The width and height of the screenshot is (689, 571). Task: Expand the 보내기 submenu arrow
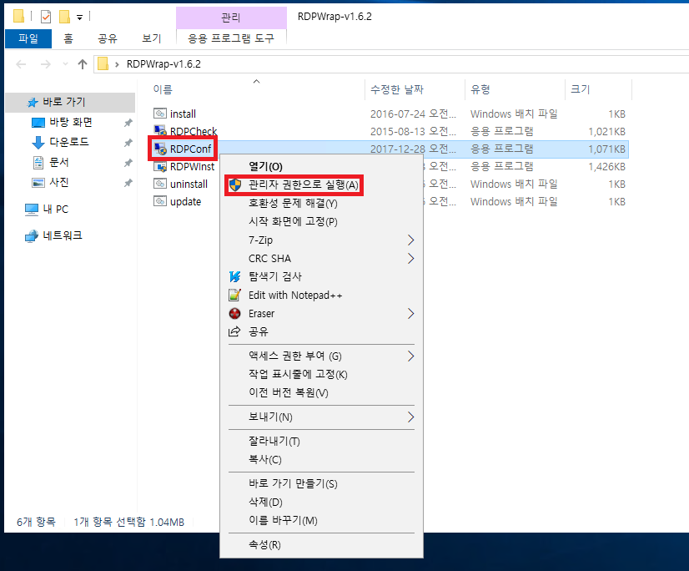[410, 417]
